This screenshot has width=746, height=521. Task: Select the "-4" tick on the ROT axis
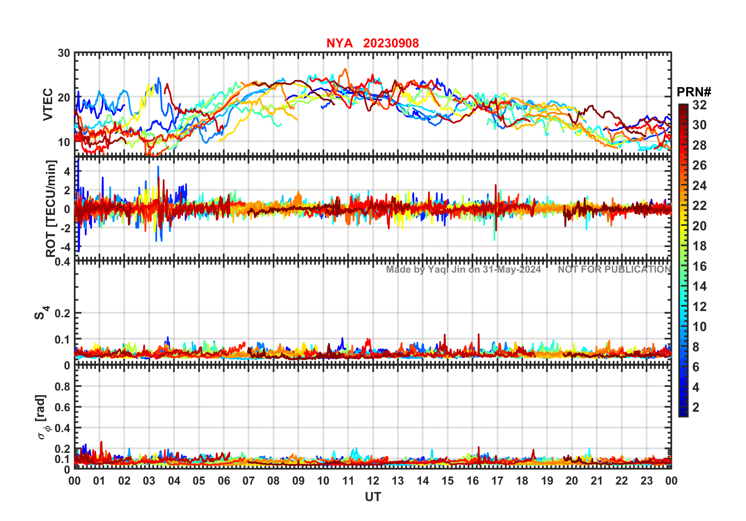(66, 247)
